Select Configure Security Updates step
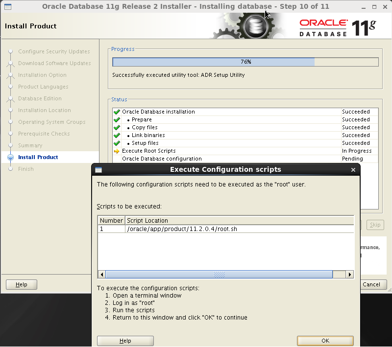This screenshot has width=392, height=347. tap(54, 51)
